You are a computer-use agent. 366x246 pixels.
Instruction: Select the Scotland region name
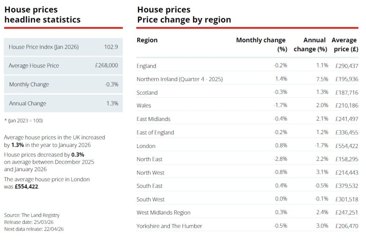[x=147, y=92]
